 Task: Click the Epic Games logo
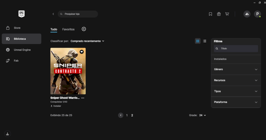[22, 14]
